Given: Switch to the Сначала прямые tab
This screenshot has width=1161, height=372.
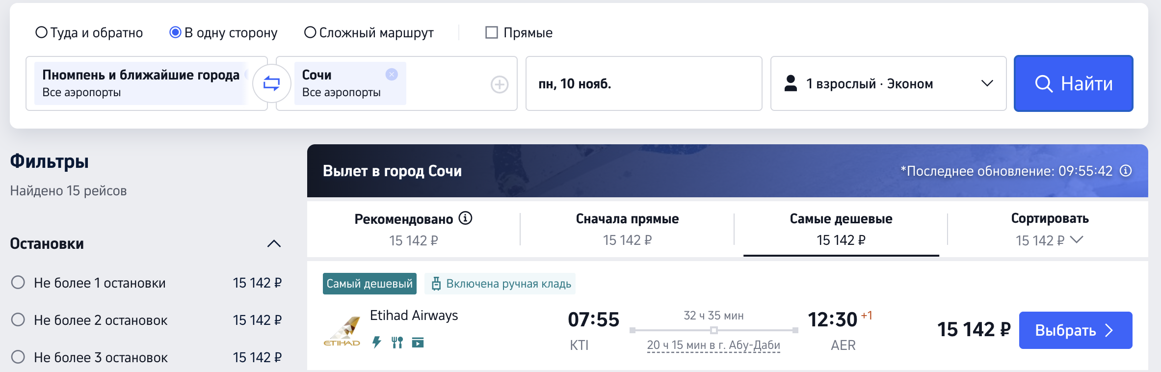Looking at the screenshot, I should (x=627, y=229).
